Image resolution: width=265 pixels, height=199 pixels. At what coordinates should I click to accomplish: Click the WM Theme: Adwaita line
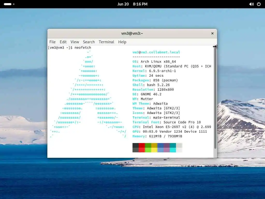[150, 103]
